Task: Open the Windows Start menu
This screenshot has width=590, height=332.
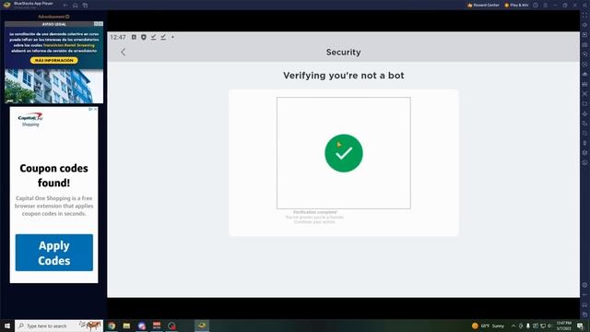Action: [7, 326]
